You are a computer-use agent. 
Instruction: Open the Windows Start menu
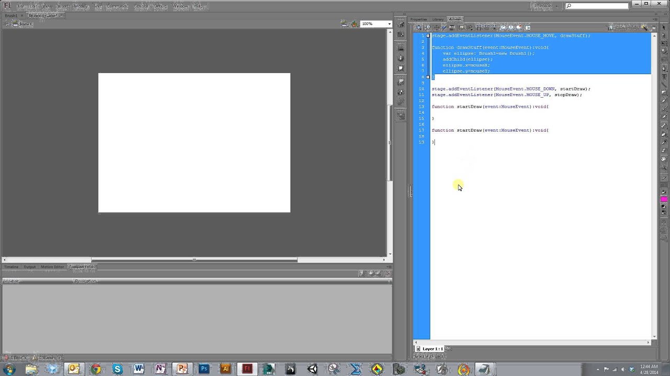[9, 370]
